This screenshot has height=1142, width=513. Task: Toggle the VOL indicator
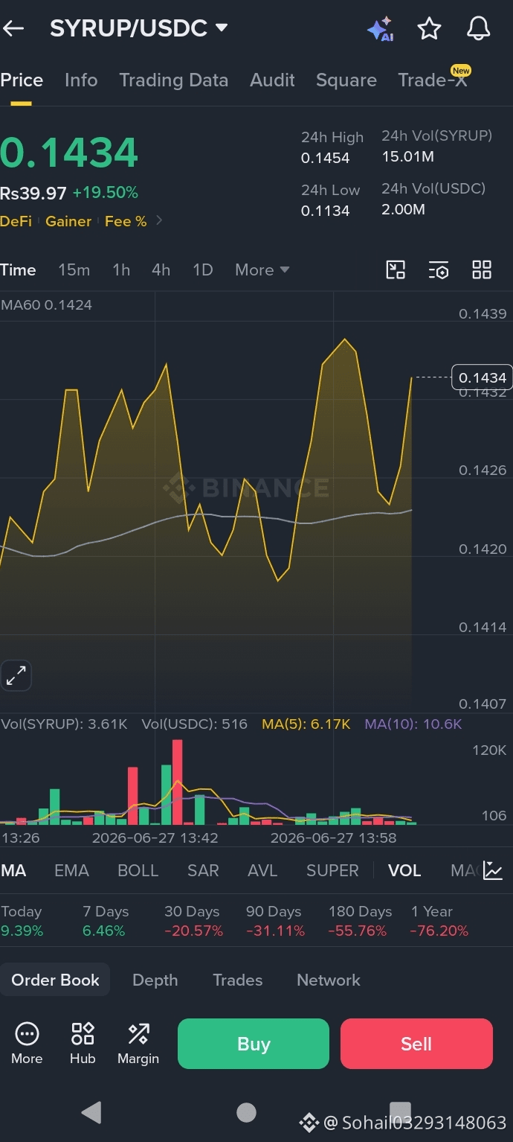tap(404, 870)
